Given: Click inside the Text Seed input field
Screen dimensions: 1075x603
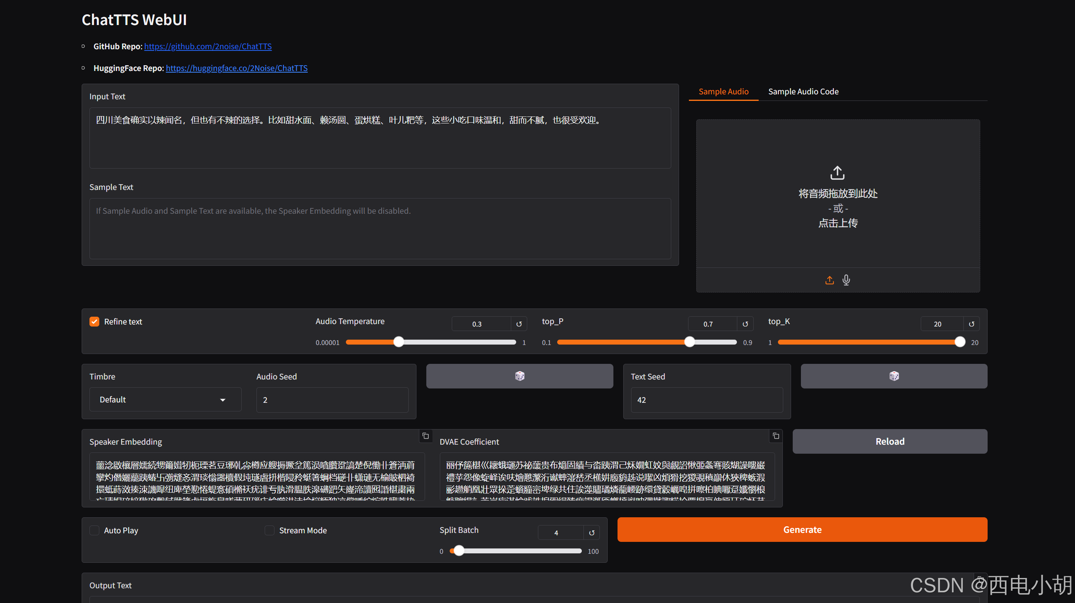Looking at the screenshot, I should point(706,400).
